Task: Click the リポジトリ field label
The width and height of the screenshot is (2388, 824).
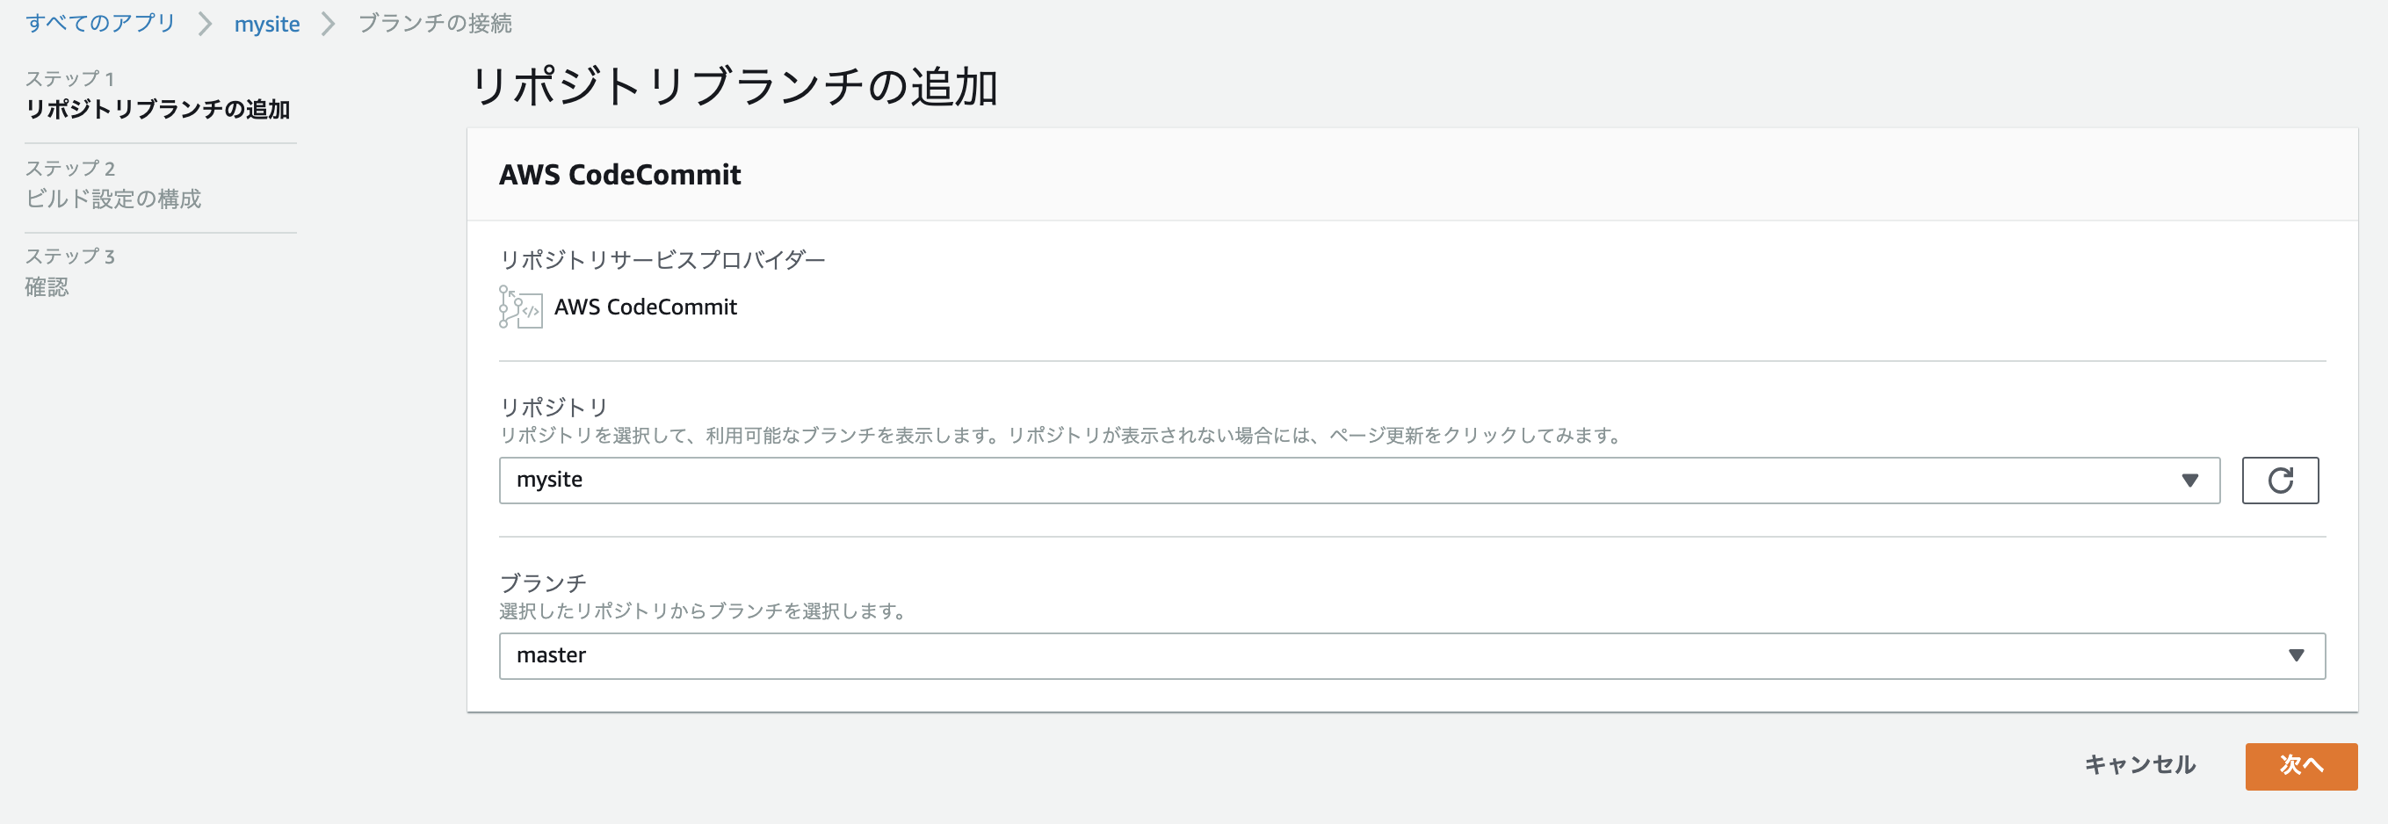Action: pos(554,407)
